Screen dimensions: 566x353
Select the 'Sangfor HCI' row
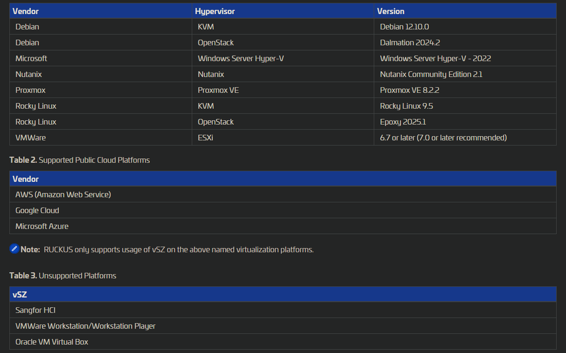pyautogui.click(x=283, y=310)
